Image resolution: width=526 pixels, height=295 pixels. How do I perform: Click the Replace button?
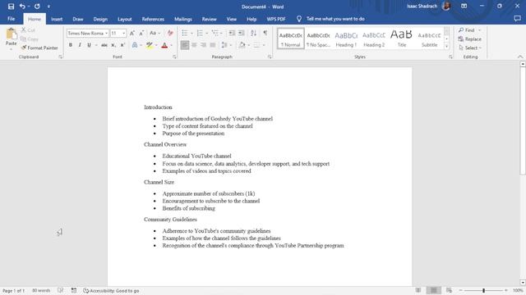[x=469, y=39]
